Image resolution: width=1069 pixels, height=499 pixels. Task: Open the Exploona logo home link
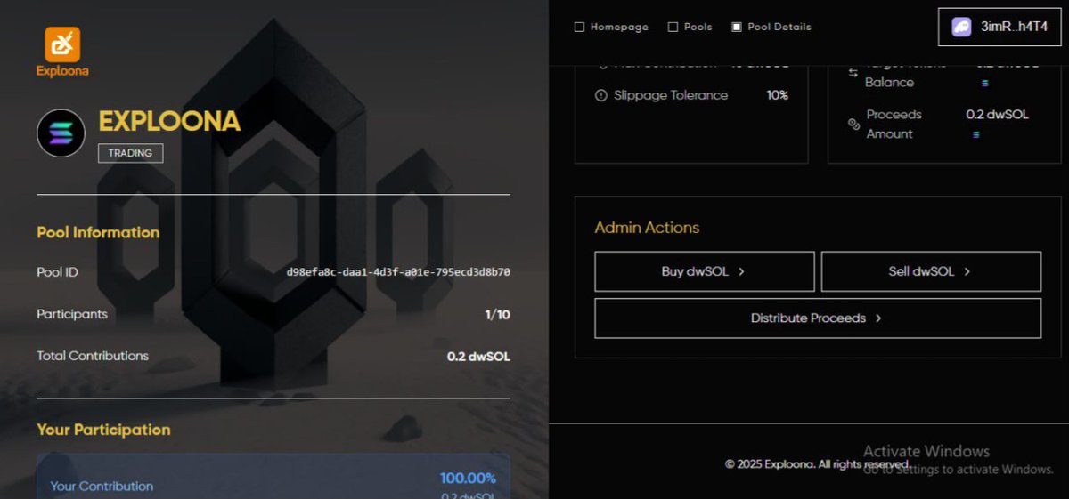62,52
